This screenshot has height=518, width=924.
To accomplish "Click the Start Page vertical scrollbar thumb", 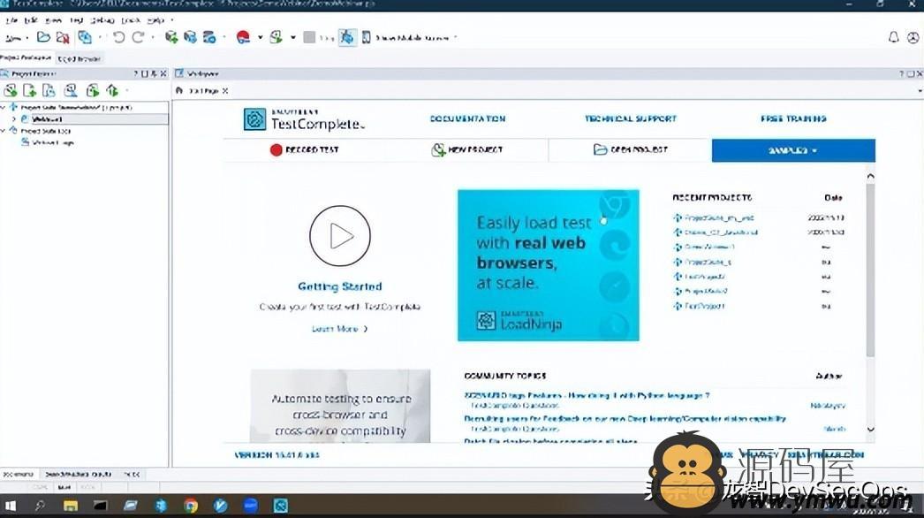I will click(870, 270).
